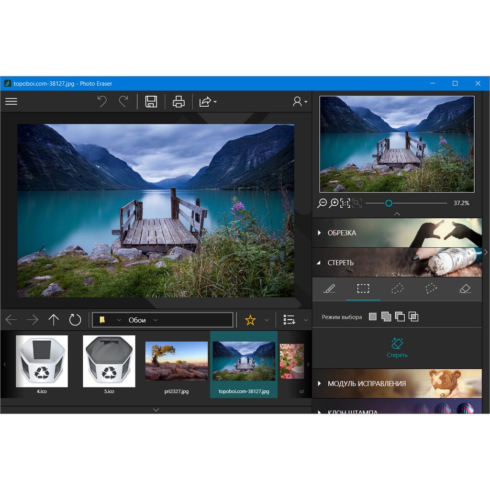Screen dimensions: 490x490
Task: Choose the add-to-selection mode
Action: tap(386, 317)
